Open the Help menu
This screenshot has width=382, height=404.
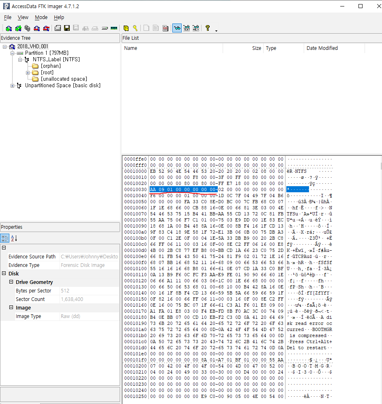pos(59,17)
